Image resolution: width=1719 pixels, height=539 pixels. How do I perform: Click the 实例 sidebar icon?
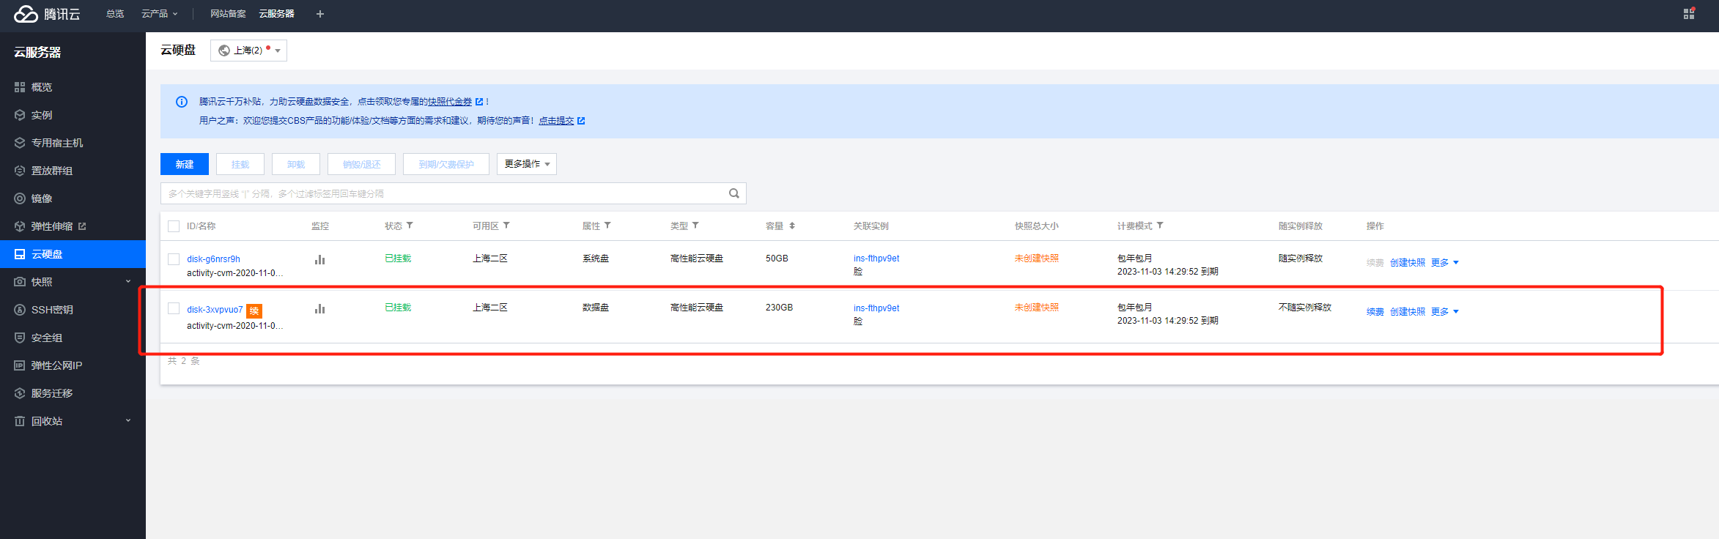point(20,115)
